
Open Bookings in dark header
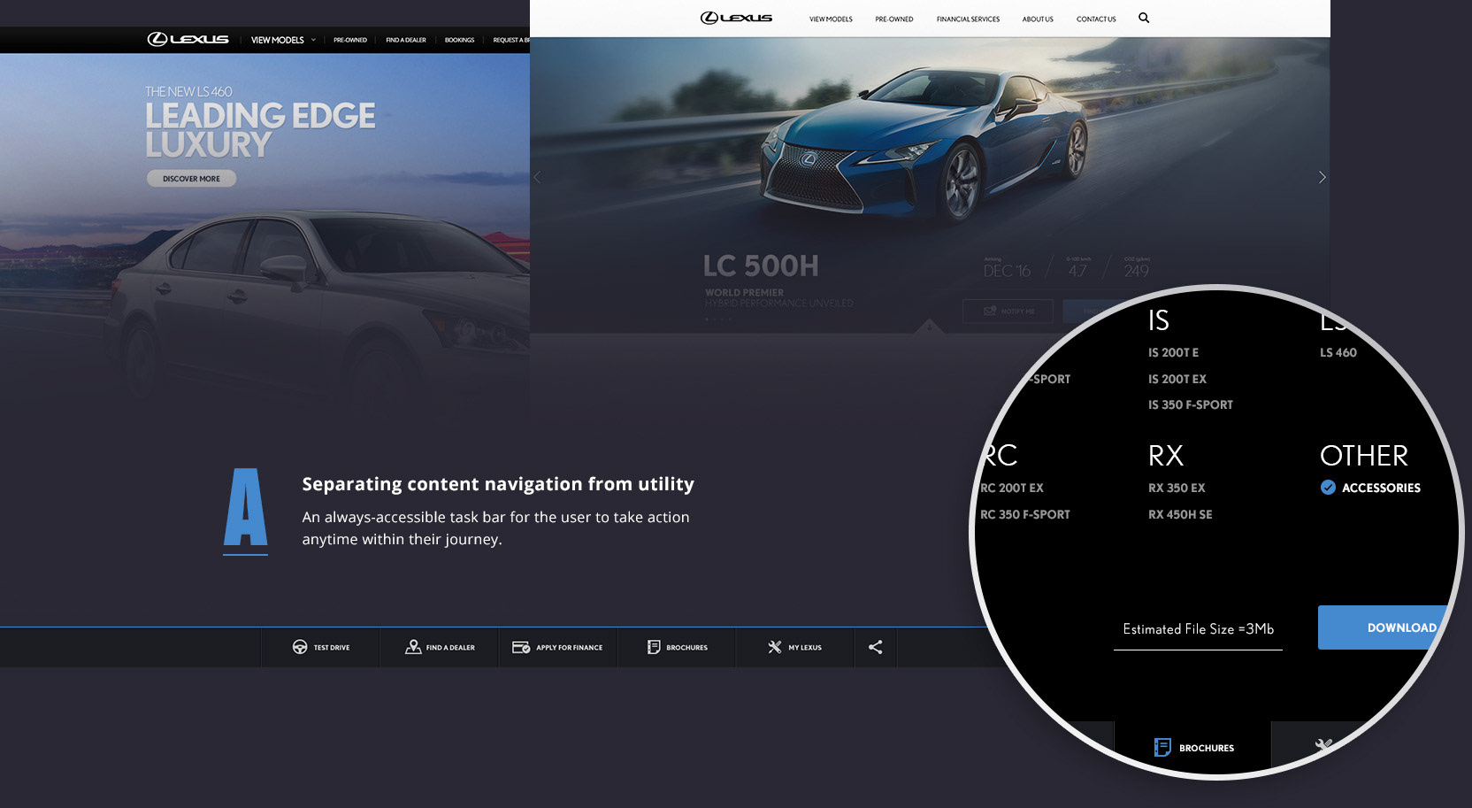click(x=459, y=40)
